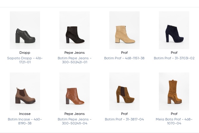The width and height of the screenshot is (199, 133).
Task: Go to the Botim Prof - 31-3703I-02 link
Action: click(x=174, y=58)
